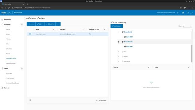195x110 pixels.
Task: Expand the nsr-server tree node
Action: pyautogui.click(x=119, y=61)
